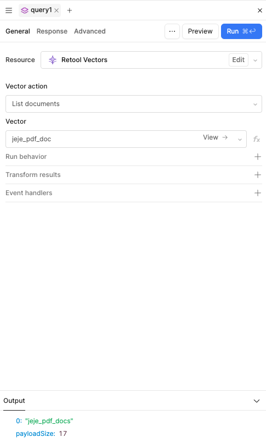Open the hamburger menu icon
This screenshot has height=448, width=266.
[9, 10]
